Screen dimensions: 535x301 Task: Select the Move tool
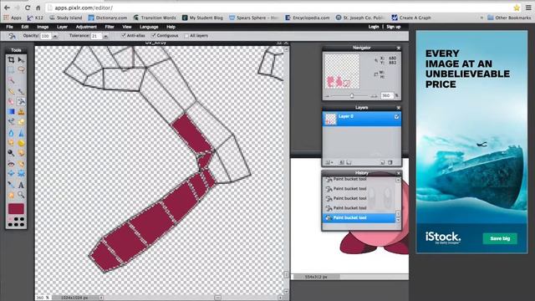[x=21, y=60]
